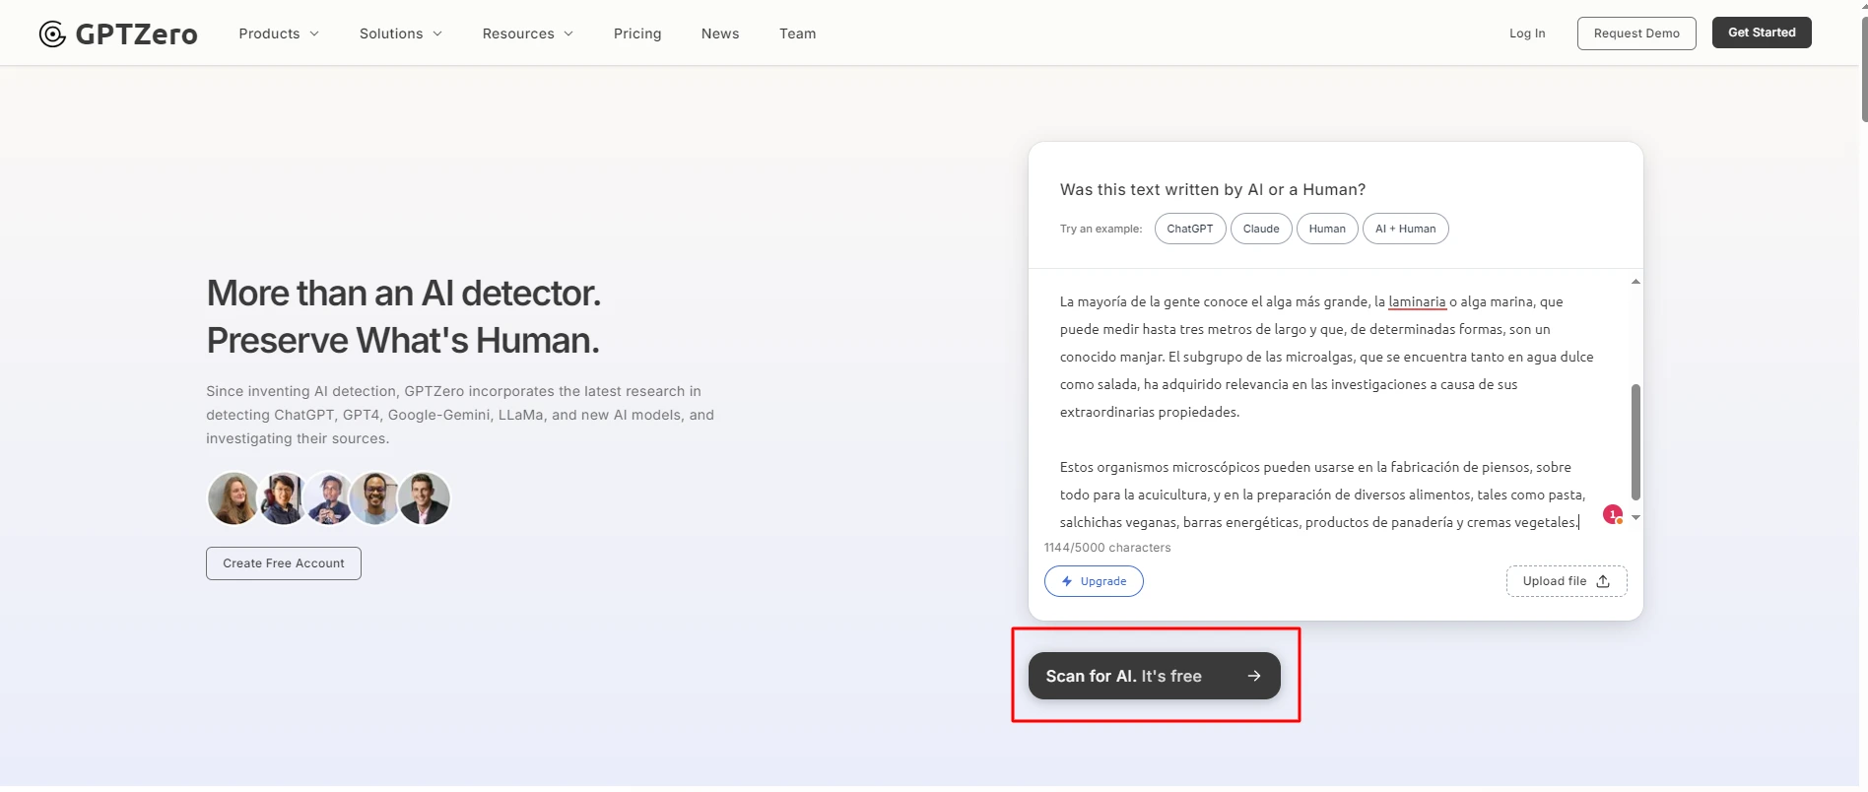Viewport: 1868px width, 792px height.
Task: Expand the Resources menu
Action: pyautogui.click(x=527, y=33)
